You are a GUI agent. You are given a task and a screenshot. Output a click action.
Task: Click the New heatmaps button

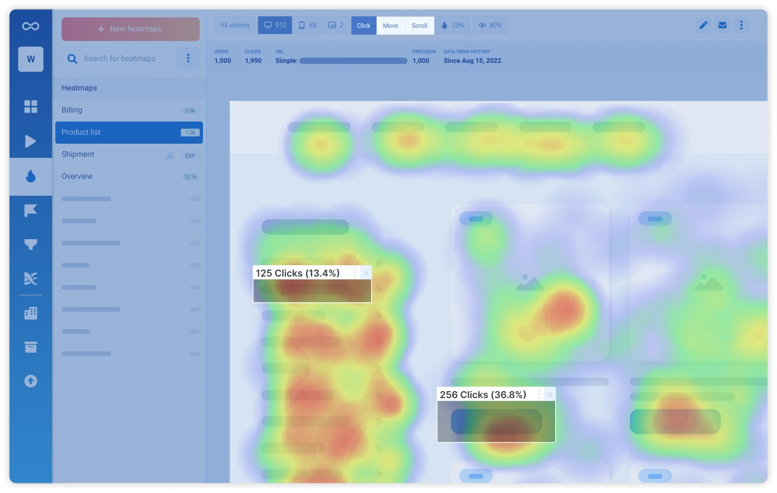click(130, 29)
